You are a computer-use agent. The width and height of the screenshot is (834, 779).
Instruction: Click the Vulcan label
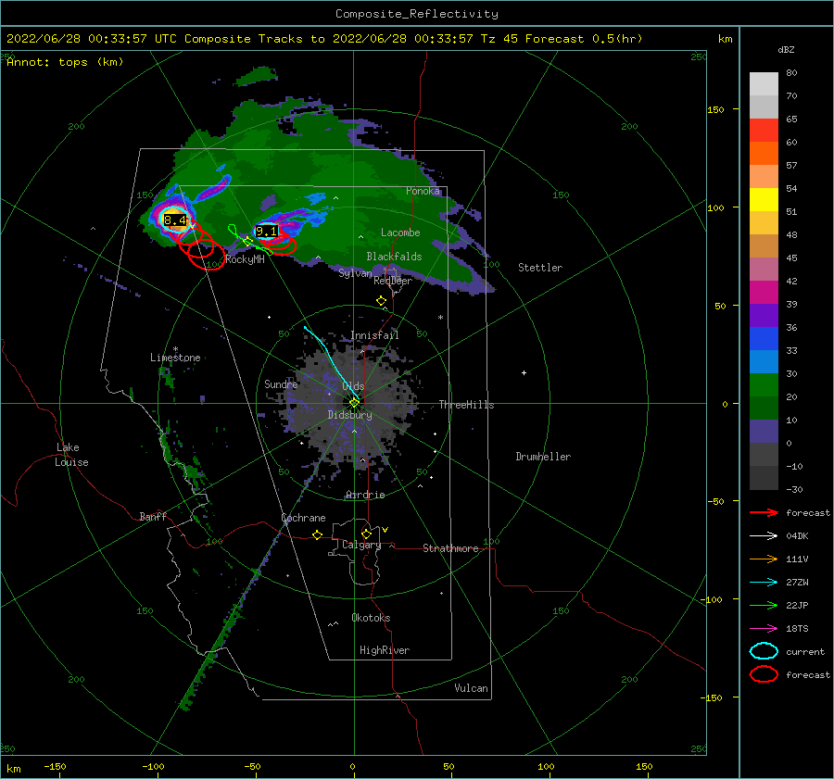coord(471,688)
